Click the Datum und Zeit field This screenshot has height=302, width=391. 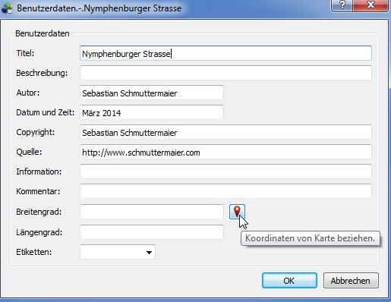tap(152, 112)
